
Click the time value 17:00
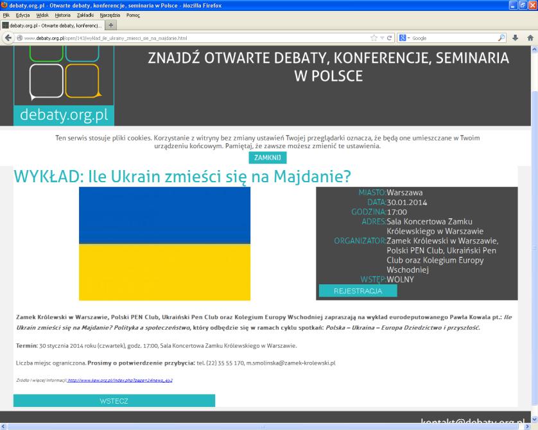(x=397, y=212)
